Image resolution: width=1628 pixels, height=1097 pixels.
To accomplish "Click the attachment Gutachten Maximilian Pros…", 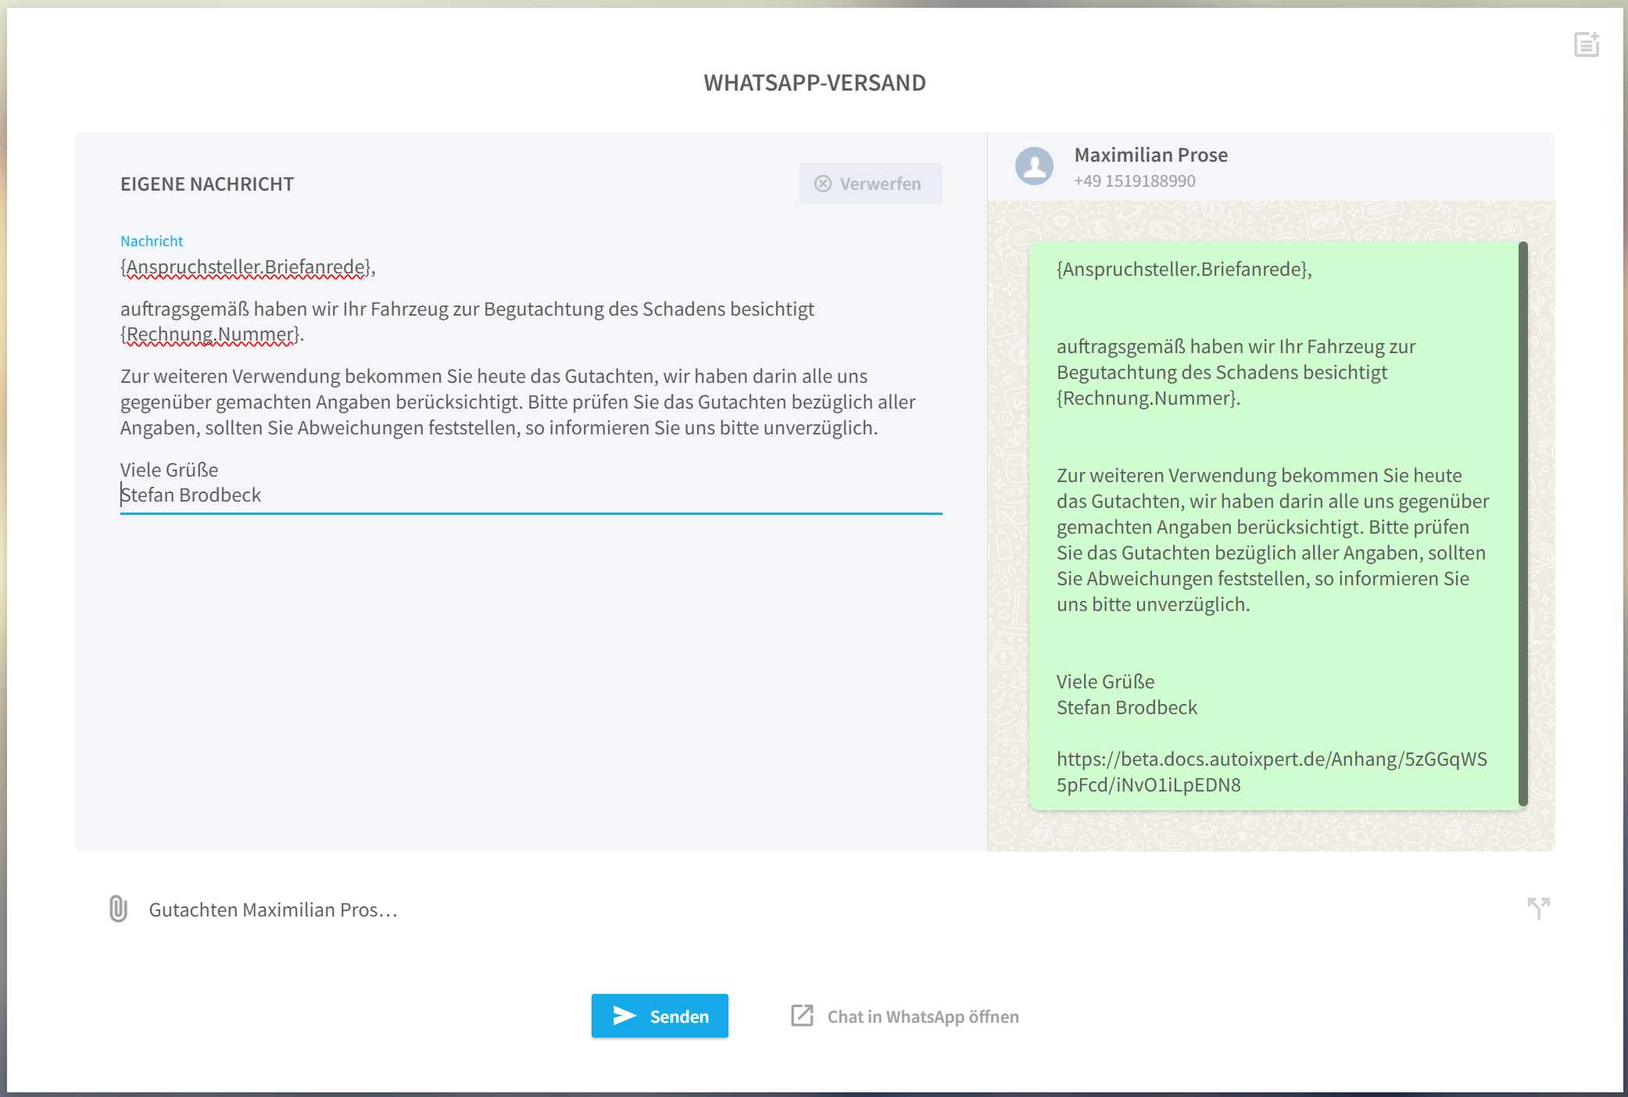I will [273, 909].
